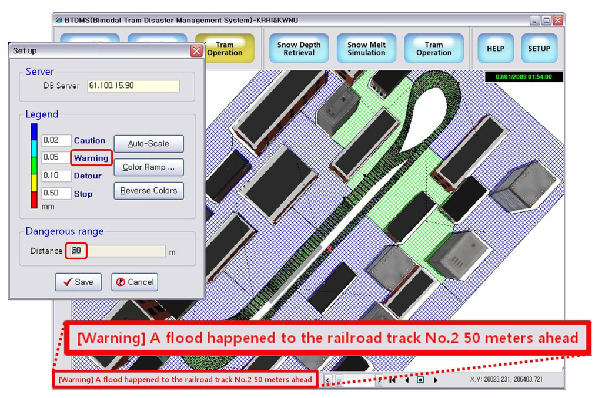This screenshot has height=398, width=602.
Task: Open SETUP from the top toolbar
Action: (539, 49)
